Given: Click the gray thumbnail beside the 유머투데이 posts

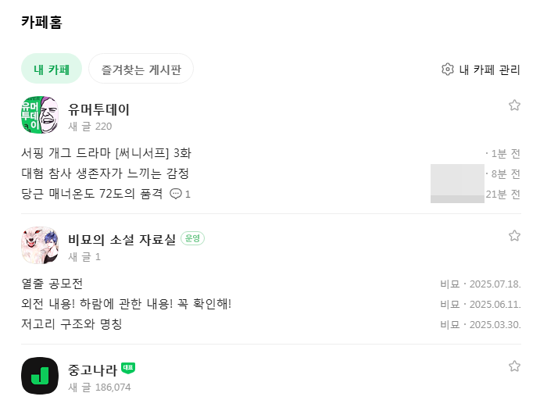Looking at the screenshot, I should [457, 184].
